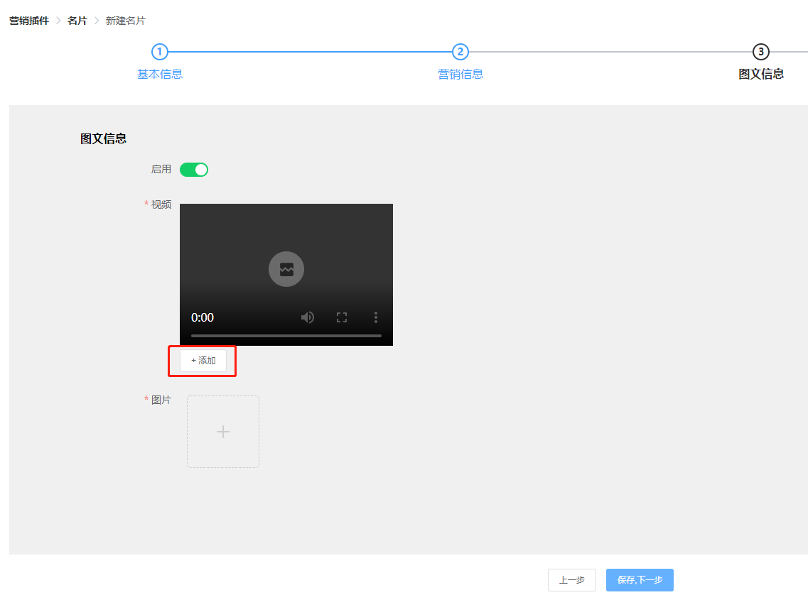The height and width of the screenshot is (595, 808).
Task: Go to step 1 基本信息 circle
Action: [160, 52]
